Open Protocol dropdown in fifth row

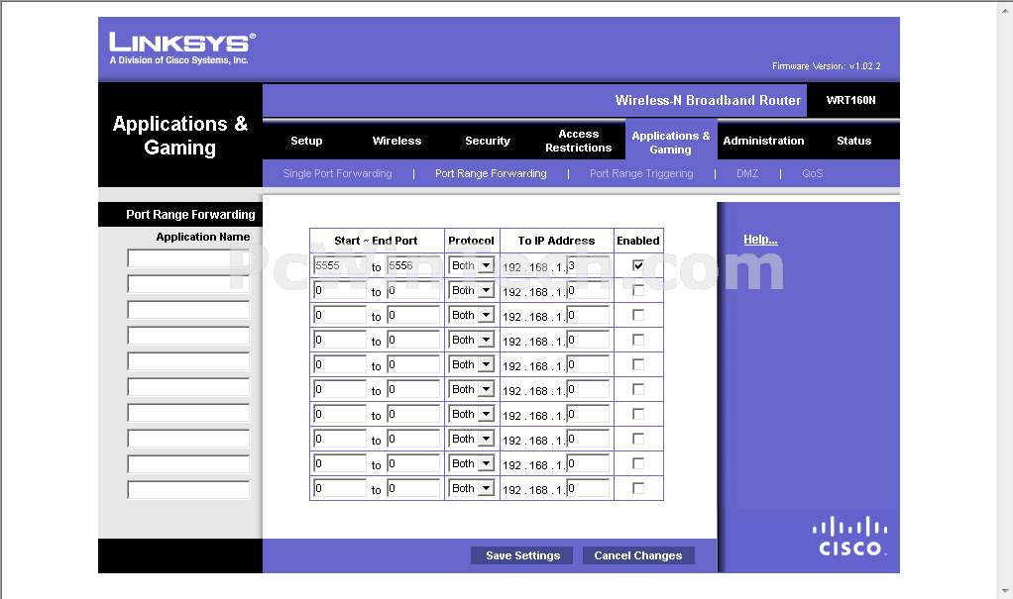click(472, 364)
